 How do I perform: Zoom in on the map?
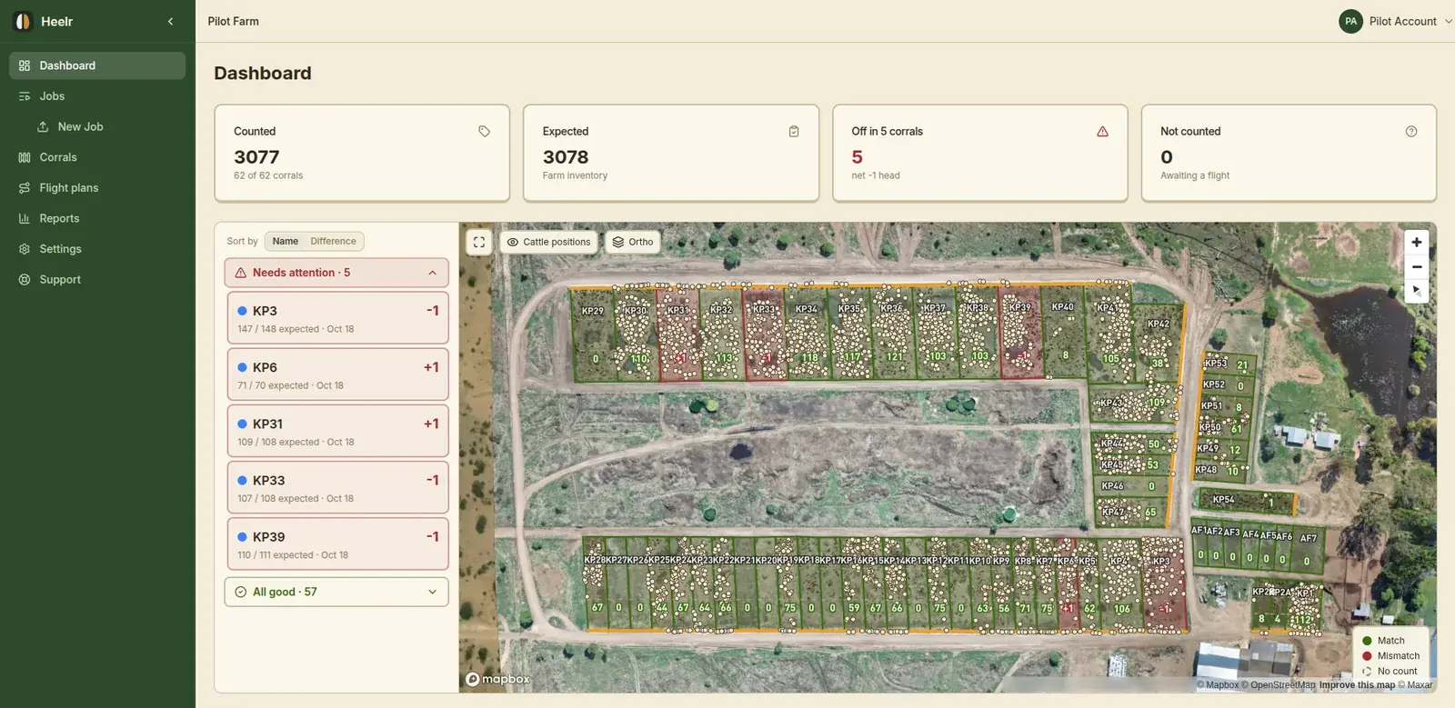pos(1416,242)
